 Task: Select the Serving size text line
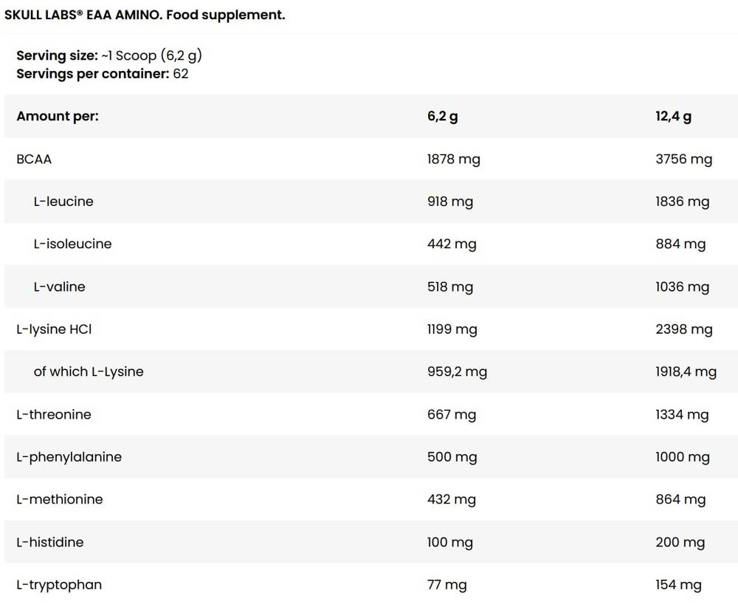109,55
